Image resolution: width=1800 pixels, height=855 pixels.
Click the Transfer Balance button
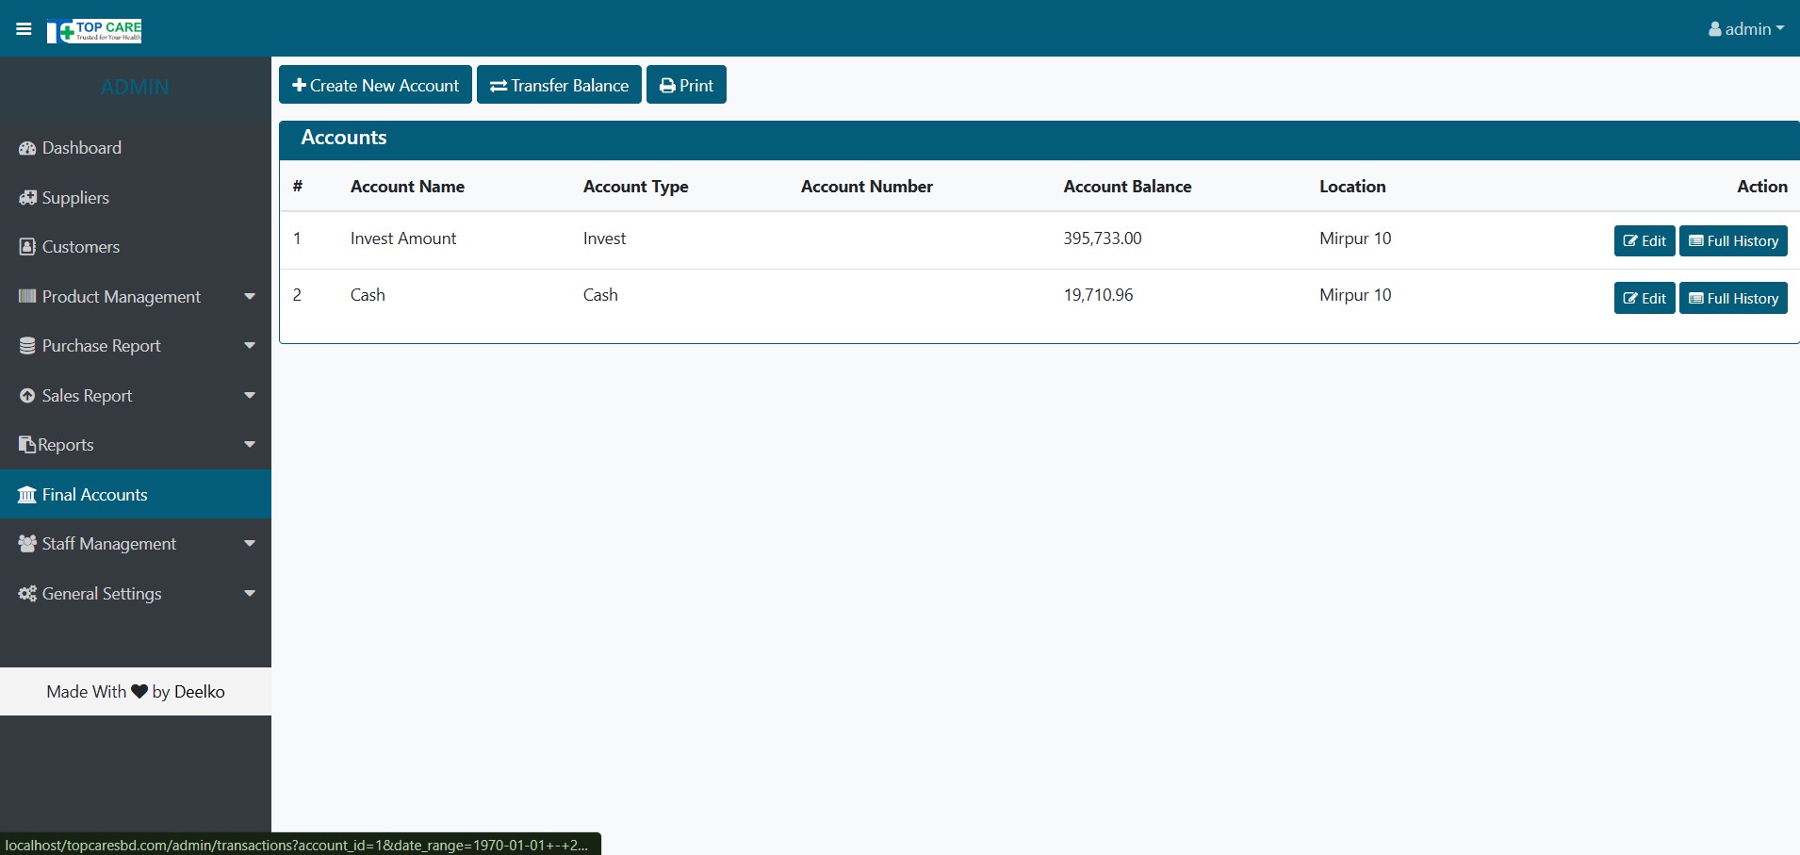click(x=559, y=85)
